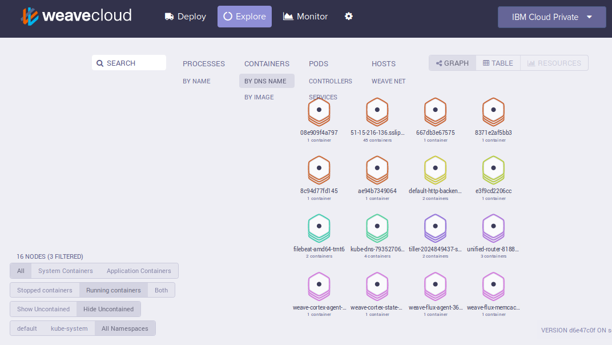Select the filebeat-amd64-tmt6 node

coord(319,228)
